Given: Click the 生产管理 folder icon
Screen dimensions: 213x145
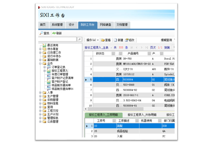Looking at the screenshot, I should coord(45,96).
